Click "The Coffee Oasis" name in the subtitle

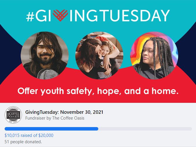(x=68, y=118)
